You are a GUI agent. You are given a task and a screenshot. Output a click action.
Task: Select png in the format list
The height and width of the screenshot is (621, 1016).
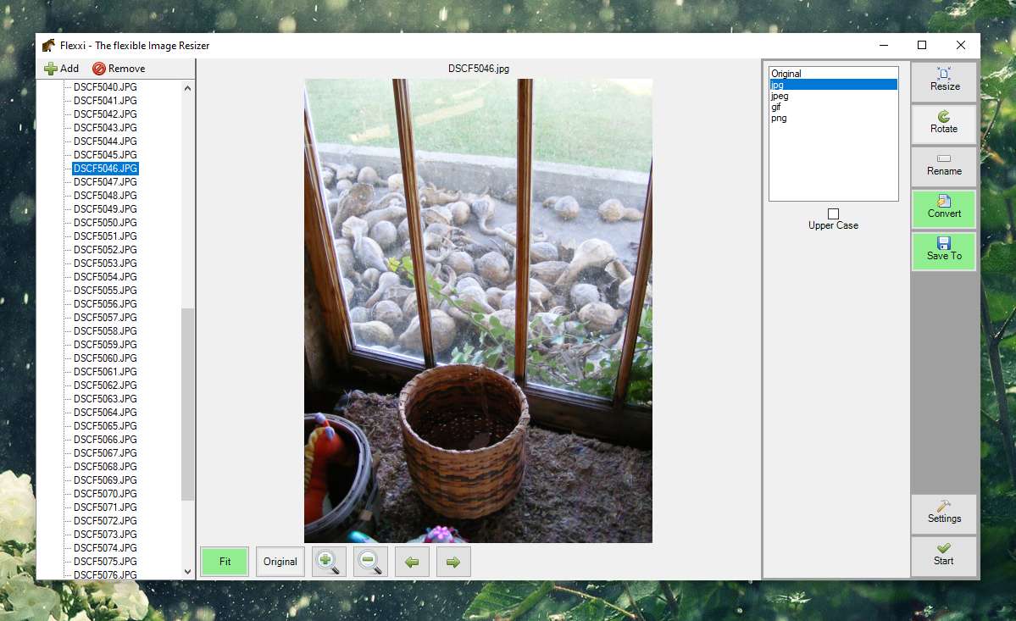tap(833, 117)
